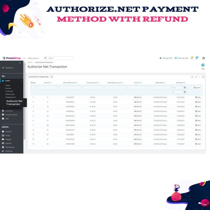Open Payment section in sidebar
Image resolution: width=210 pixels, height=210 pixels.
tap(7, 143)
